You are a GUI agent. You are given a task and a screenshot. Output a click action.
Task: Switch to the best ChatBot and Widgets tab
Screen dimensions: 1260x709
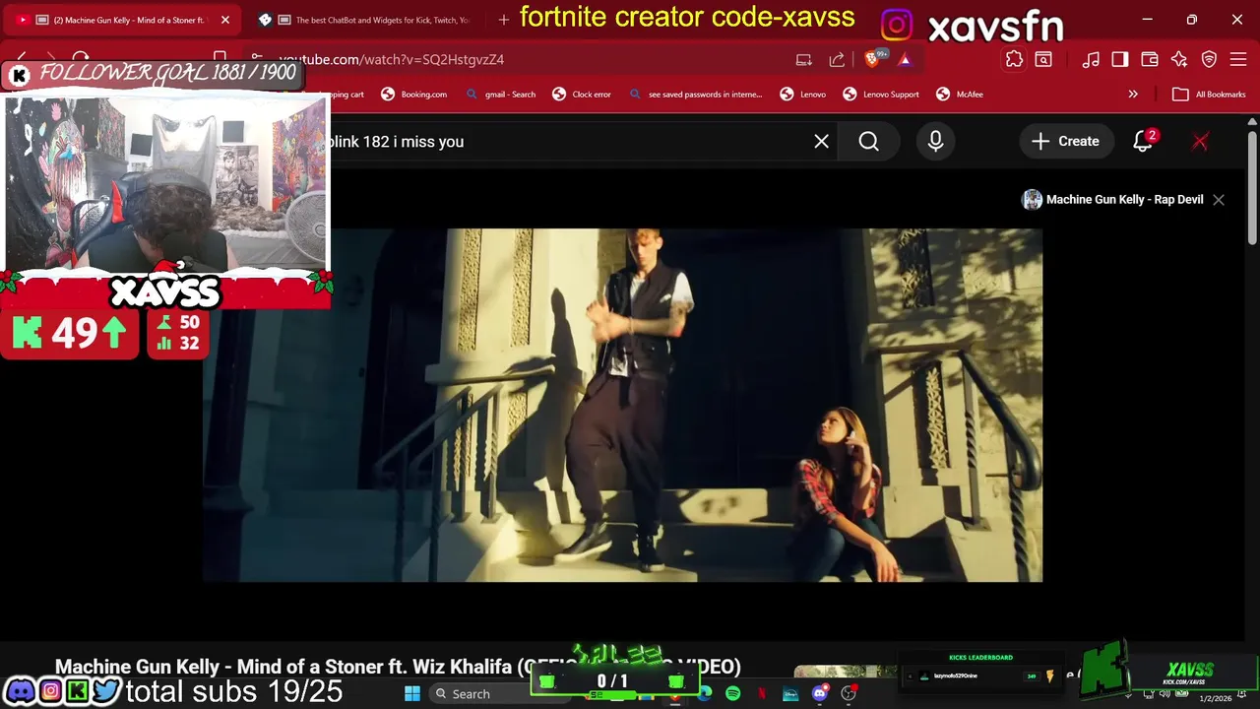coord(369,20)
